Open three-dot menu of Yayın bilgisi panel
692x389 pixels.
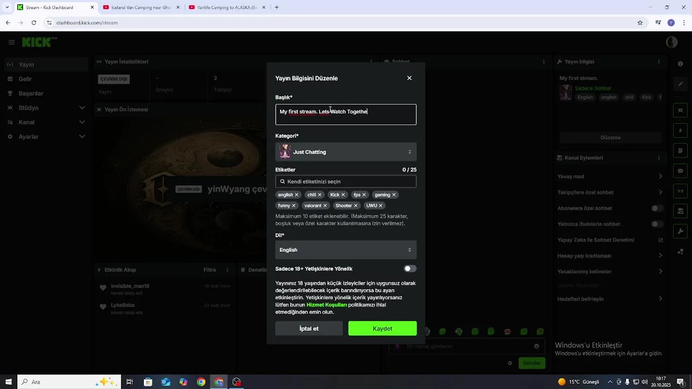[x=658, y=62]
